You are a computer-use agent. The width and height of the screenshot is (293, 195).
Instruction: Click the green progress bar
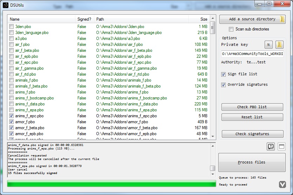click(x=111, y=184)
